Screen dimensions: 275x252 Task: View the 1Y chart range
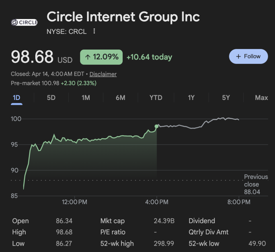[191, 98]
